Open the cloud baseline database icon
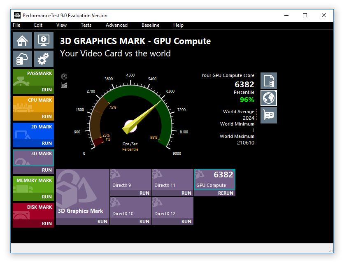The image size is (342, 263). 22,59
